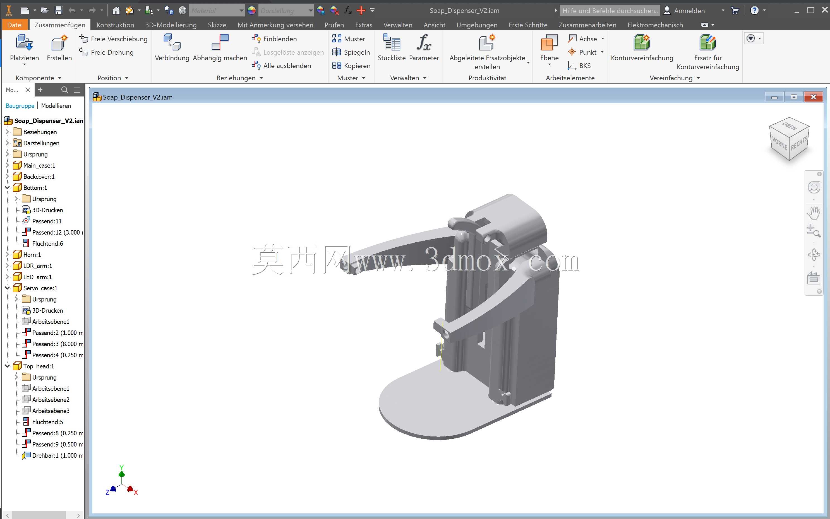This screenshot has height=519, width=830.
Task: Click Anmelden sign-in button
Action: [x=684, y=10]
